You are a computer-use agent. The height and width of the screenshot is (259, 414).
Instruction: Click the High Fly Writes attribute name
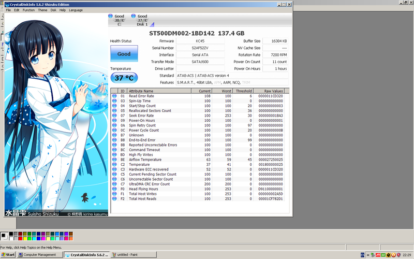[141, 154]
